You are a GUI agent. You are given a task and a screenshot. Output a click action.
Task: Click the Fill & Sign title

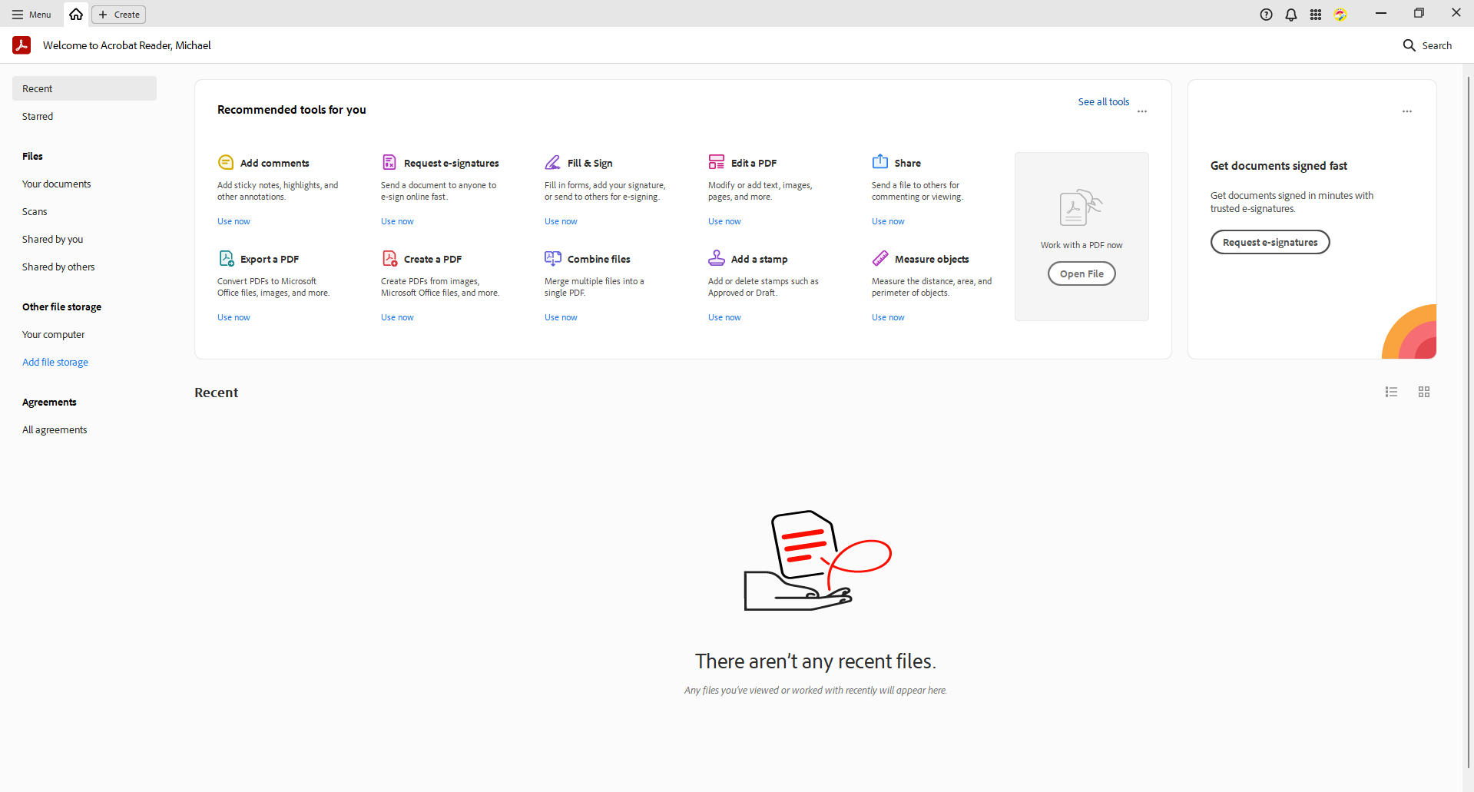coord(590,163)
